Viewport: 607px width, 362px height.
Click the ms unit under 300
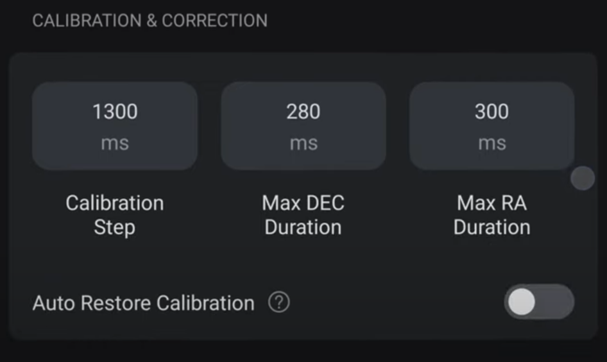492,143
